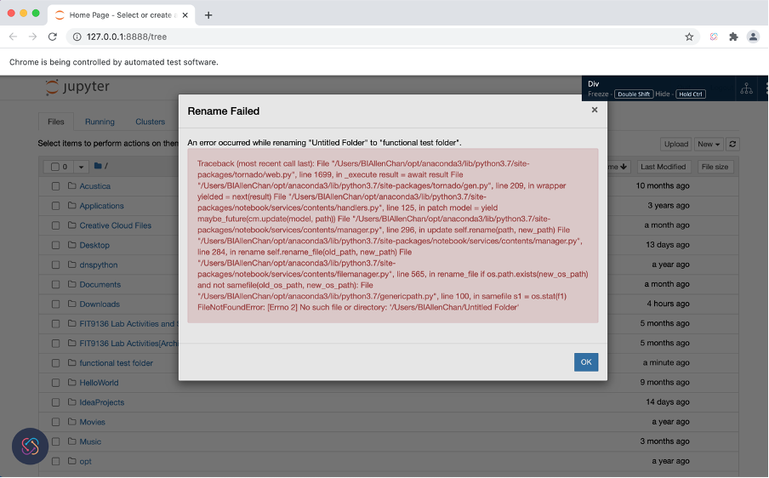This screenshot has height=478, width=769.
Task: Go back in Chrome history
Action: 14,37
